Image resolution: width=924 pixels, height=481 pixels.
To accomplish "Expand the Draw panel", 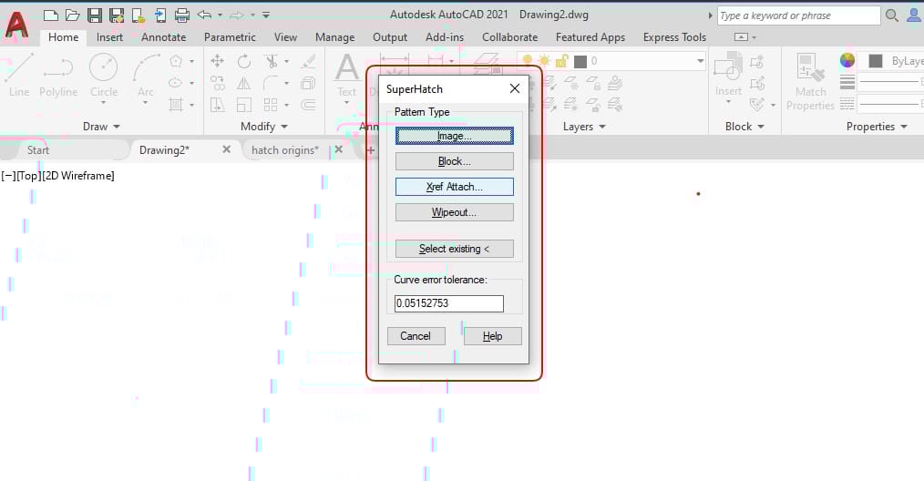I will (101, 126).
